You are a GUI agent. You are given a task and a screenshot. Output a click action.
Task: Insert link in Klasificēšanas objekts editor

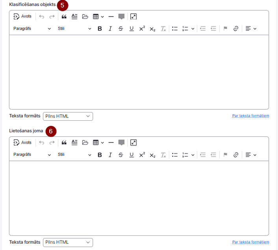click(x=236, y=28)
